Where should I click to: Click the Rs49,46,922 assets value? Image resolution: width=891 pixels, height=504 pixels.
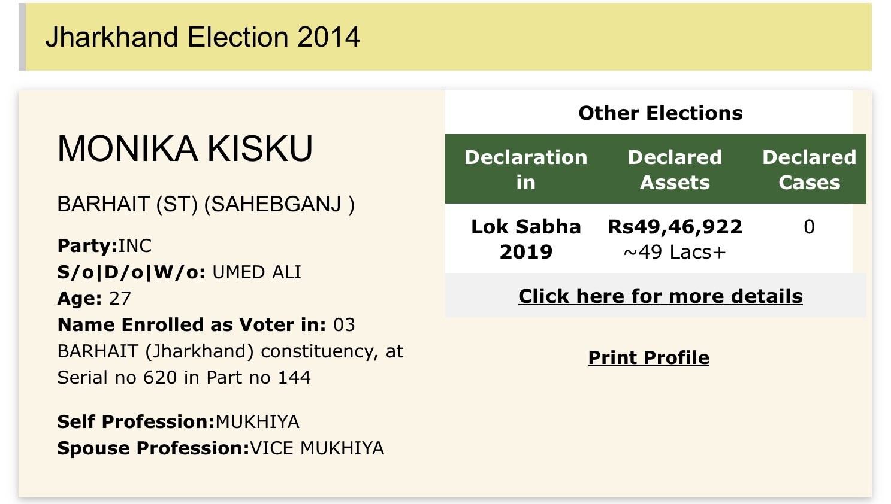675,227
